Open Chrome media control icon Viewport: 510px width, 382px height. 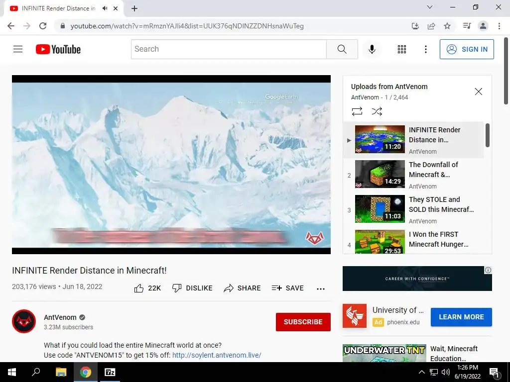coord(467,26)
